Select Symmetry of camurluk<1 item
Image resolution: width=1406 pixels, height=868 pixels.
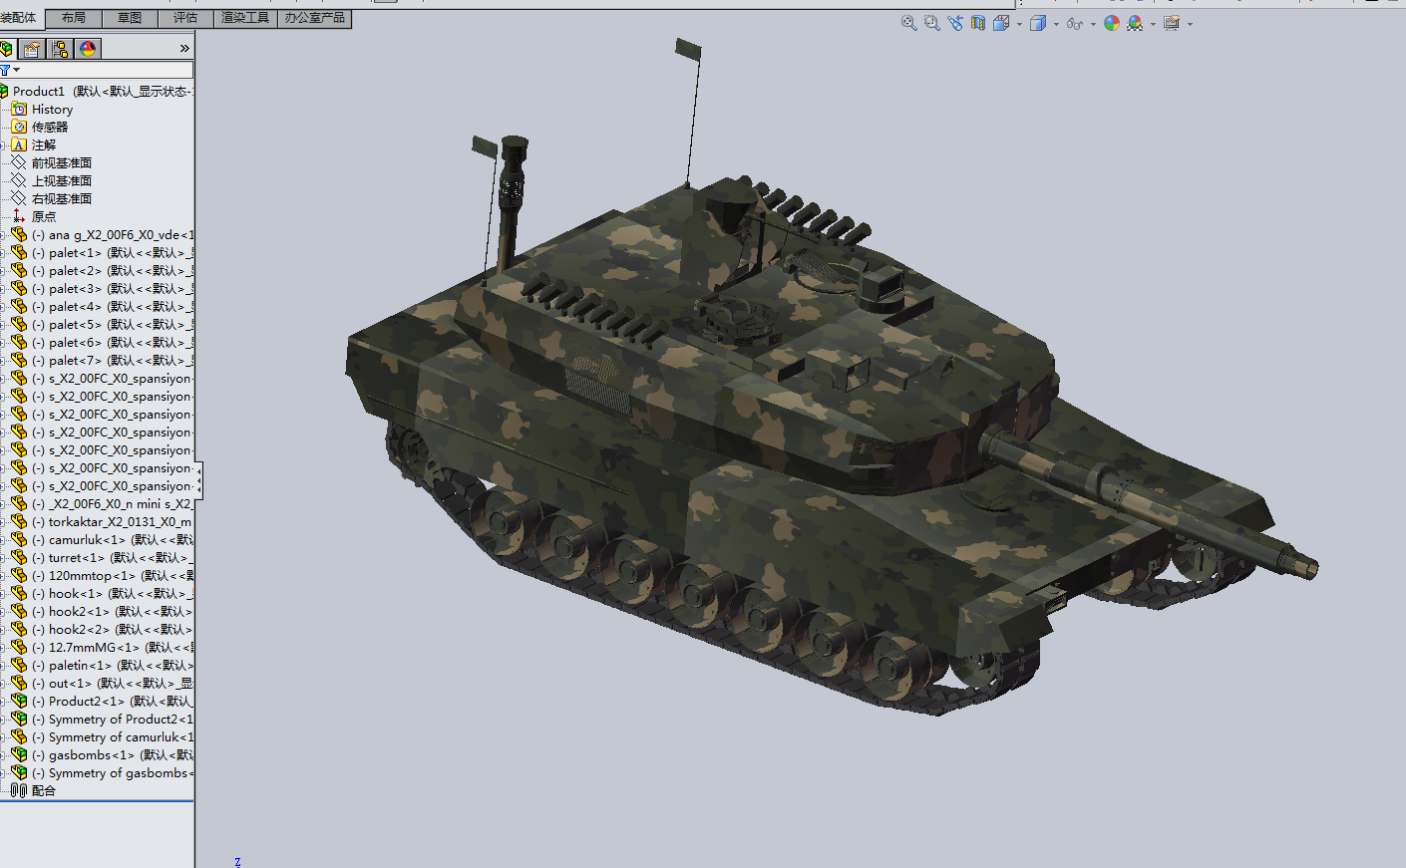(x=102, y=737)
